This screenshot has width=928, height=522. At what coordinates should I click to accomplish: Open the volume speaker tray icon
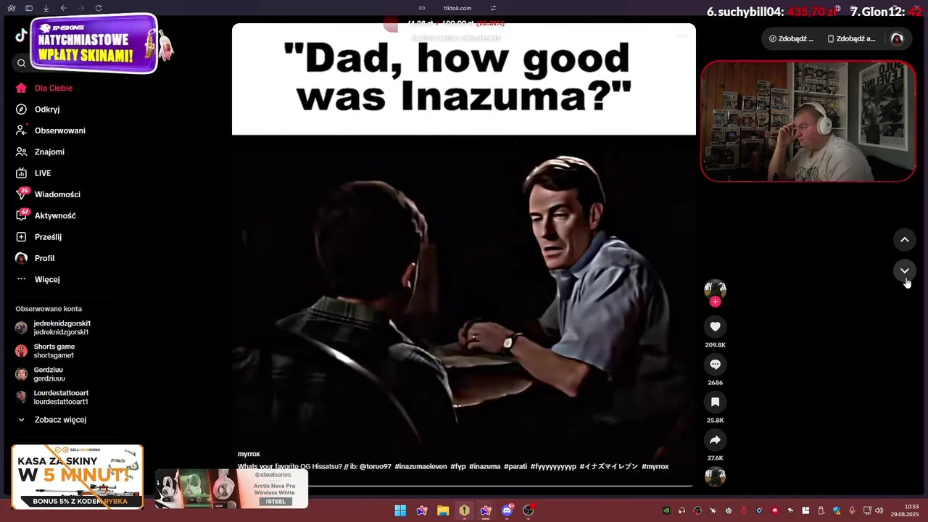pyautogui.click(x=879, y=510)
